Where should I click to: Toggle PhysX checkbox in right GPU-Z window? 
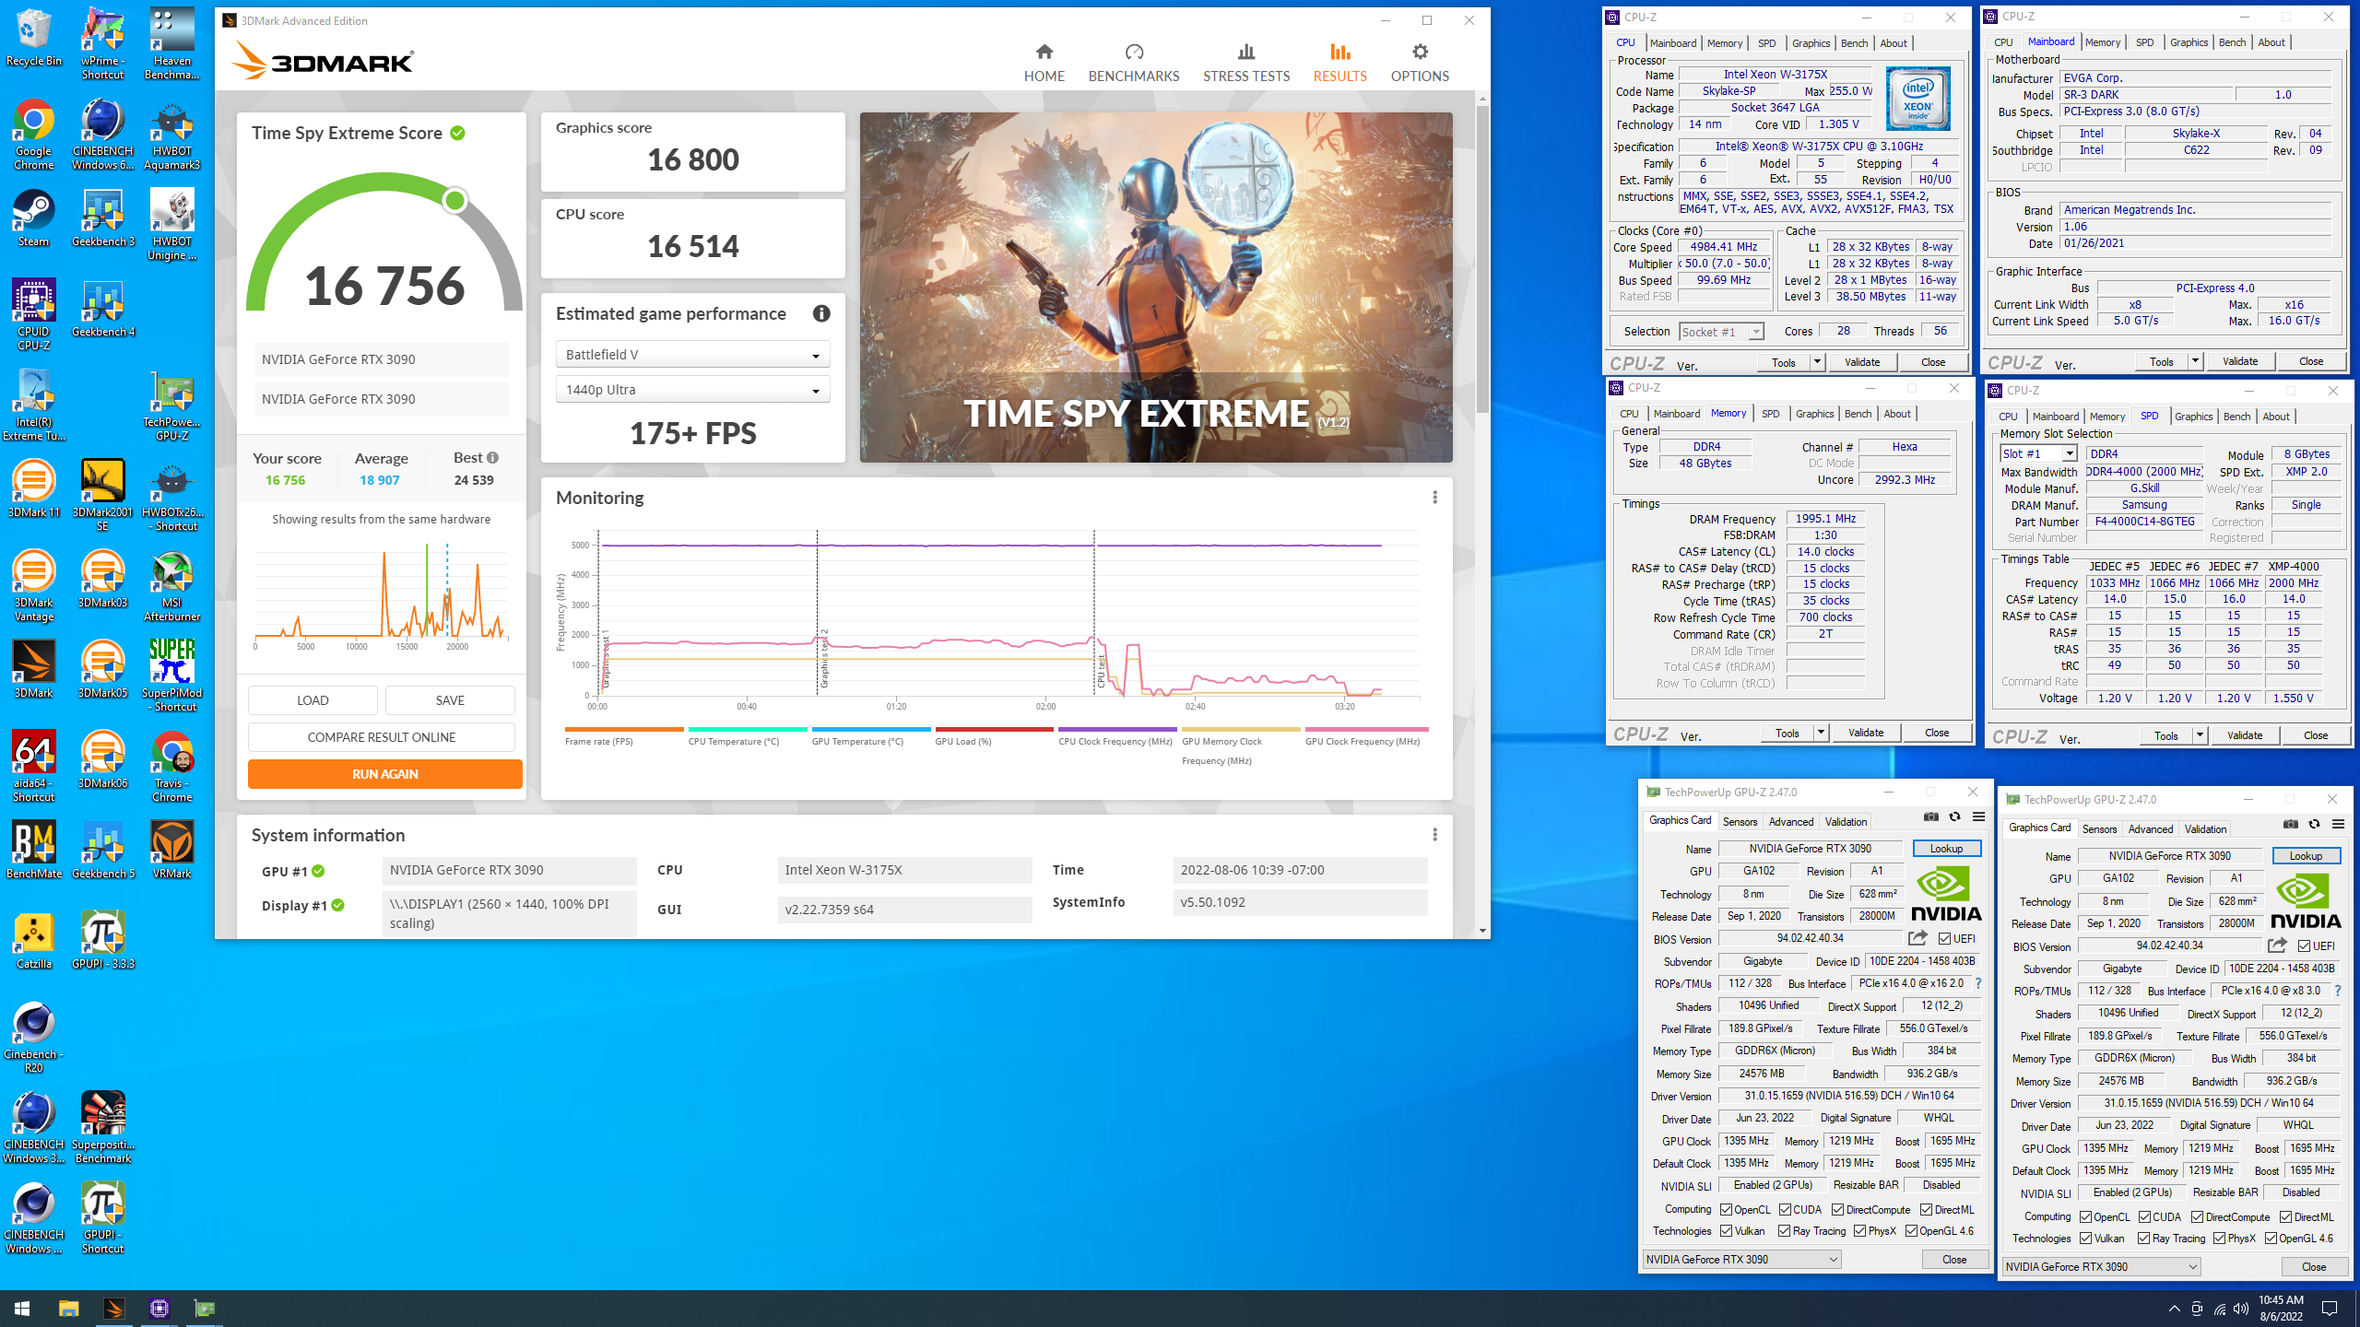pyautogui.click(x=2219, y=1239)
